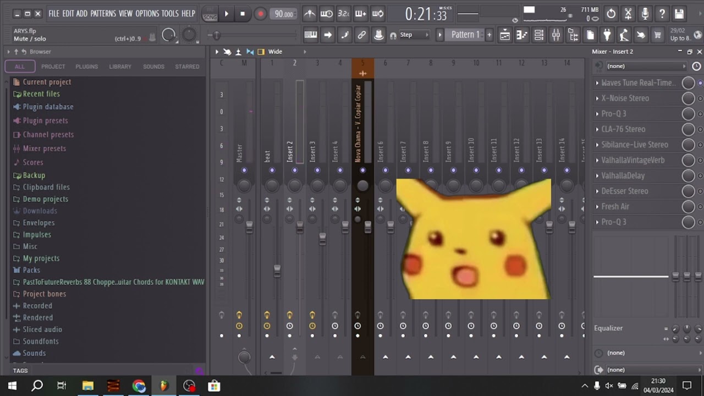The width and height of the screenshot is (704, 396).
Task: Toggle the Mixer window icon
Action: point(556,35)
